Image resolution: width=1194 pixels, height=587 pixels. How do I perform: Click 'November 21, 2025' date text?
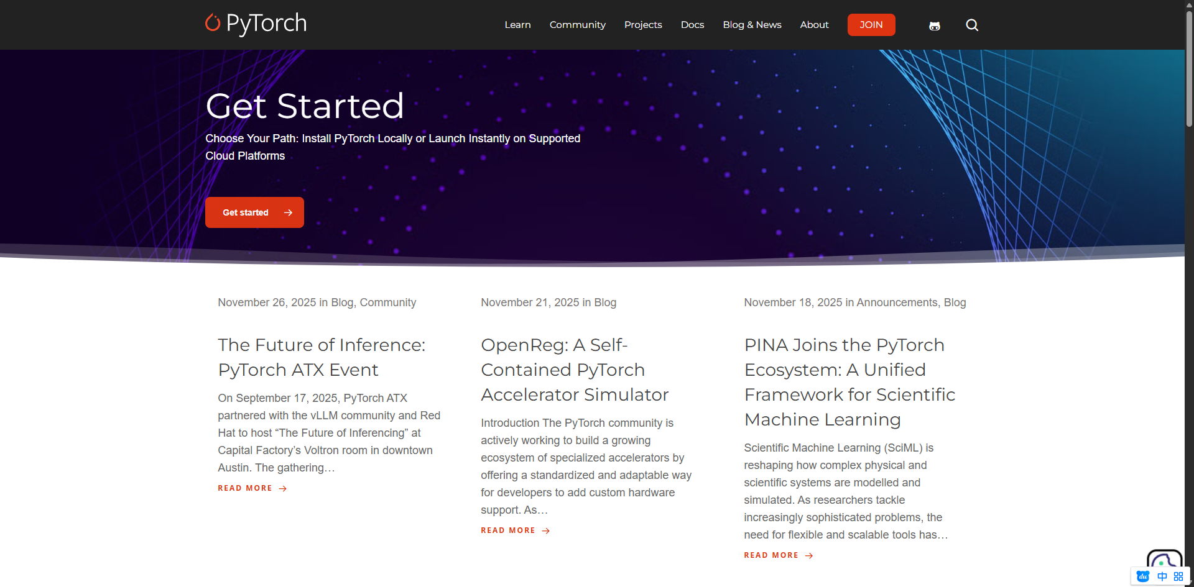(530, 303)
